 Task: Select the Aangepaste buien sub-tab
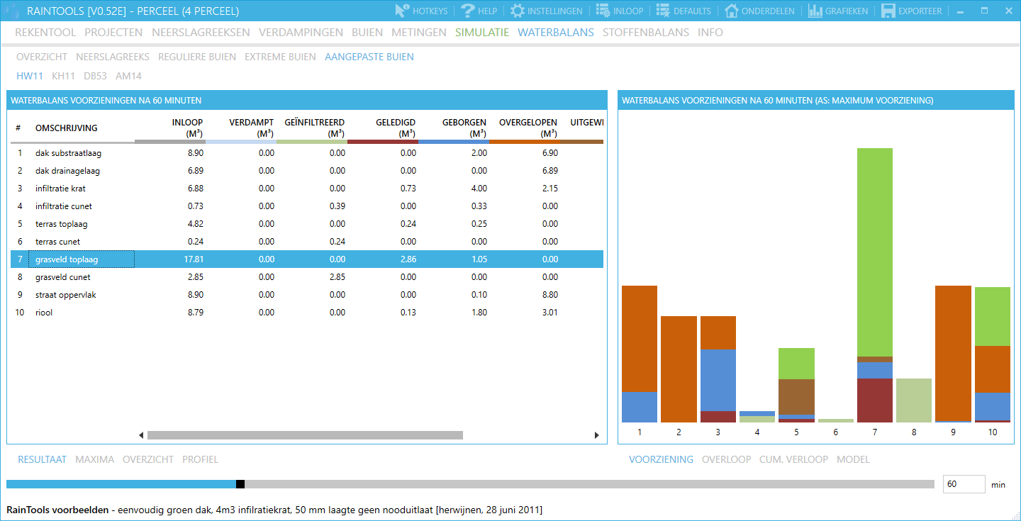click(369, 57)
